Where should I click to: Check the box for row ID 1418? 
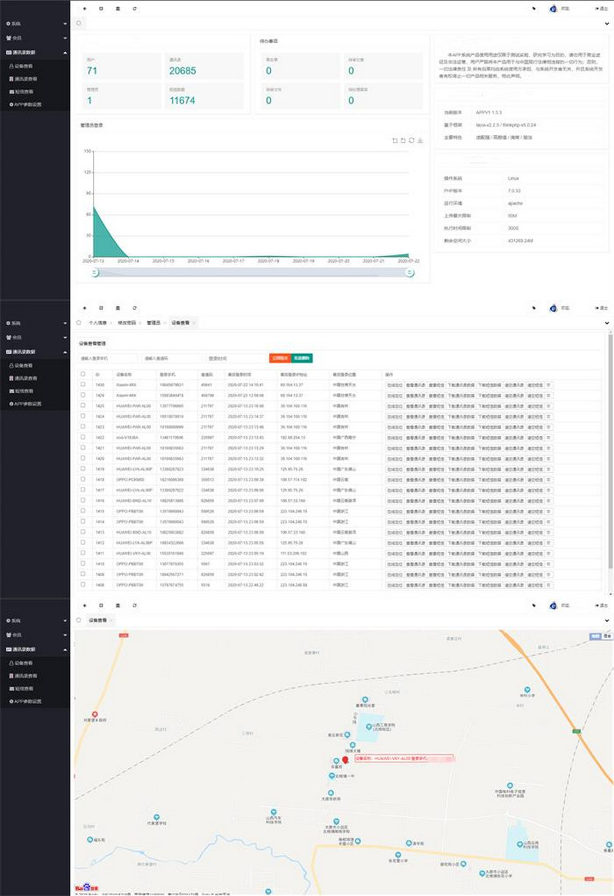point(83,479)
